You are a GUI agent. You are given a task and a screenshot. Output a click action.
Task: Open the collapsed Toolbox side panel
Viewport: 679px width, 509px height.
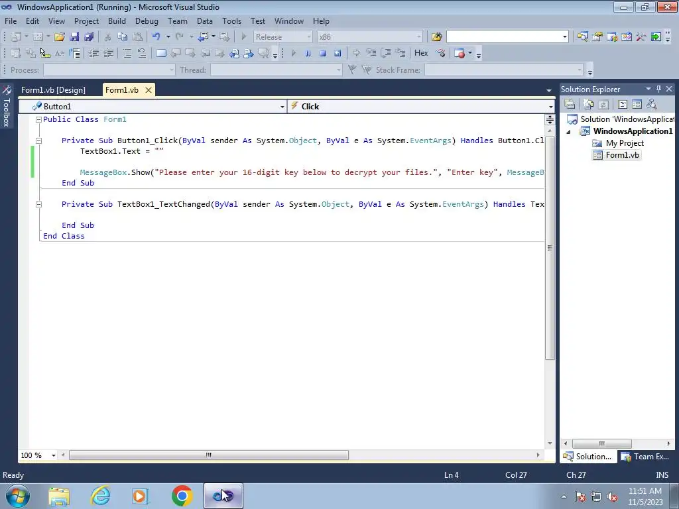pos(7,108)
